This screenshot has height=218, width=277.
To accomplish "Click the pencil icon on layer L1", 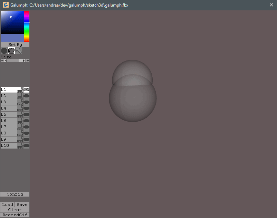I will [20, 89].
